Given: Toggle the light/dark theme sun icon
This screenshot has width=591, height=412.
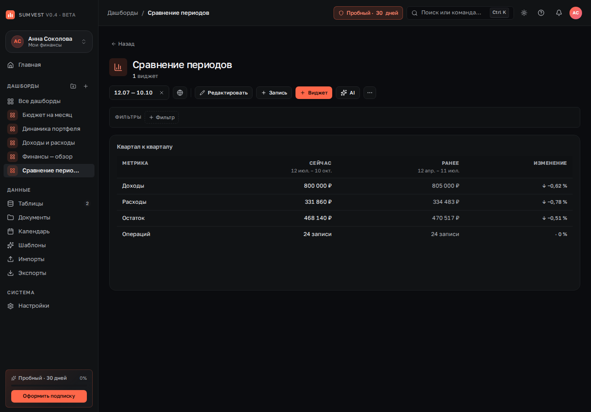Looking at the screenshot, I should (524, 13).
